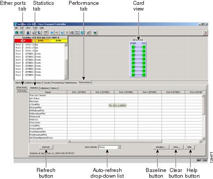Click the Port 1 (ETHER) column header

[x=79, y=92]
